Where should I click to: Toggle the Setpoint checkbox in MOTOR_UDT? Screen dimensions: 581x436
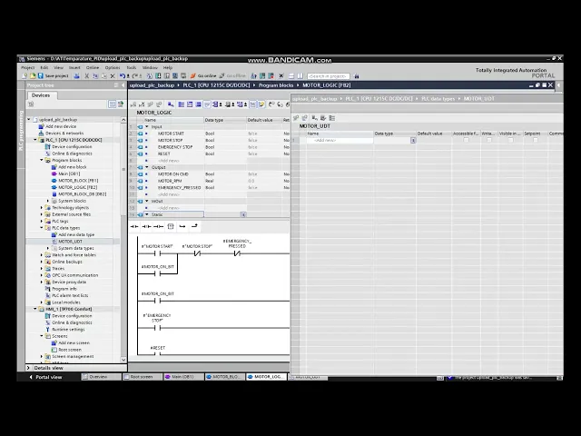536,140
